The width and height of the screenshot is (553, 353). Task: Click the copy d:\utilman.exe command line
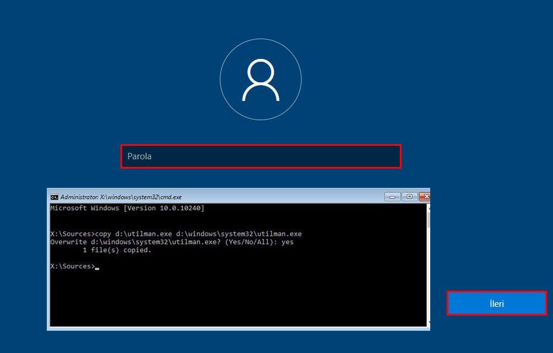click(176, 234)
